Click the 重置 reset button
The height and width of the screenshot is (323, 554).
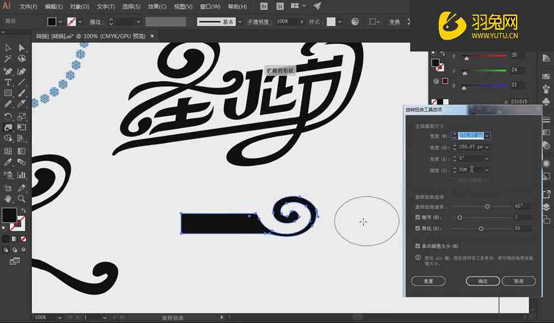point(428,281)
